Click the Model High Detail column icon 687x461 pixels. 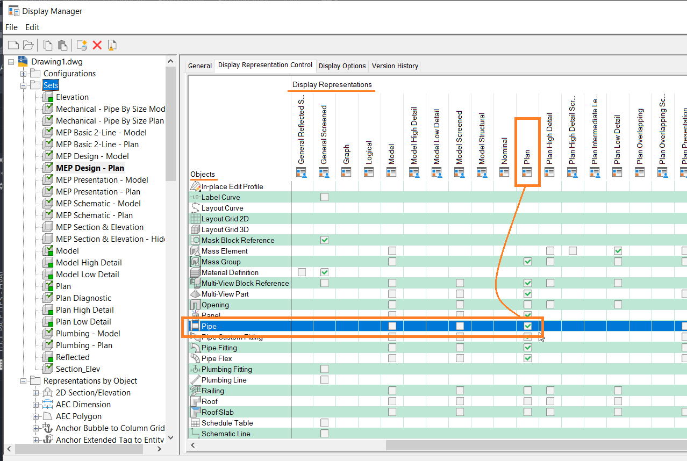click(x=414, y=172)
